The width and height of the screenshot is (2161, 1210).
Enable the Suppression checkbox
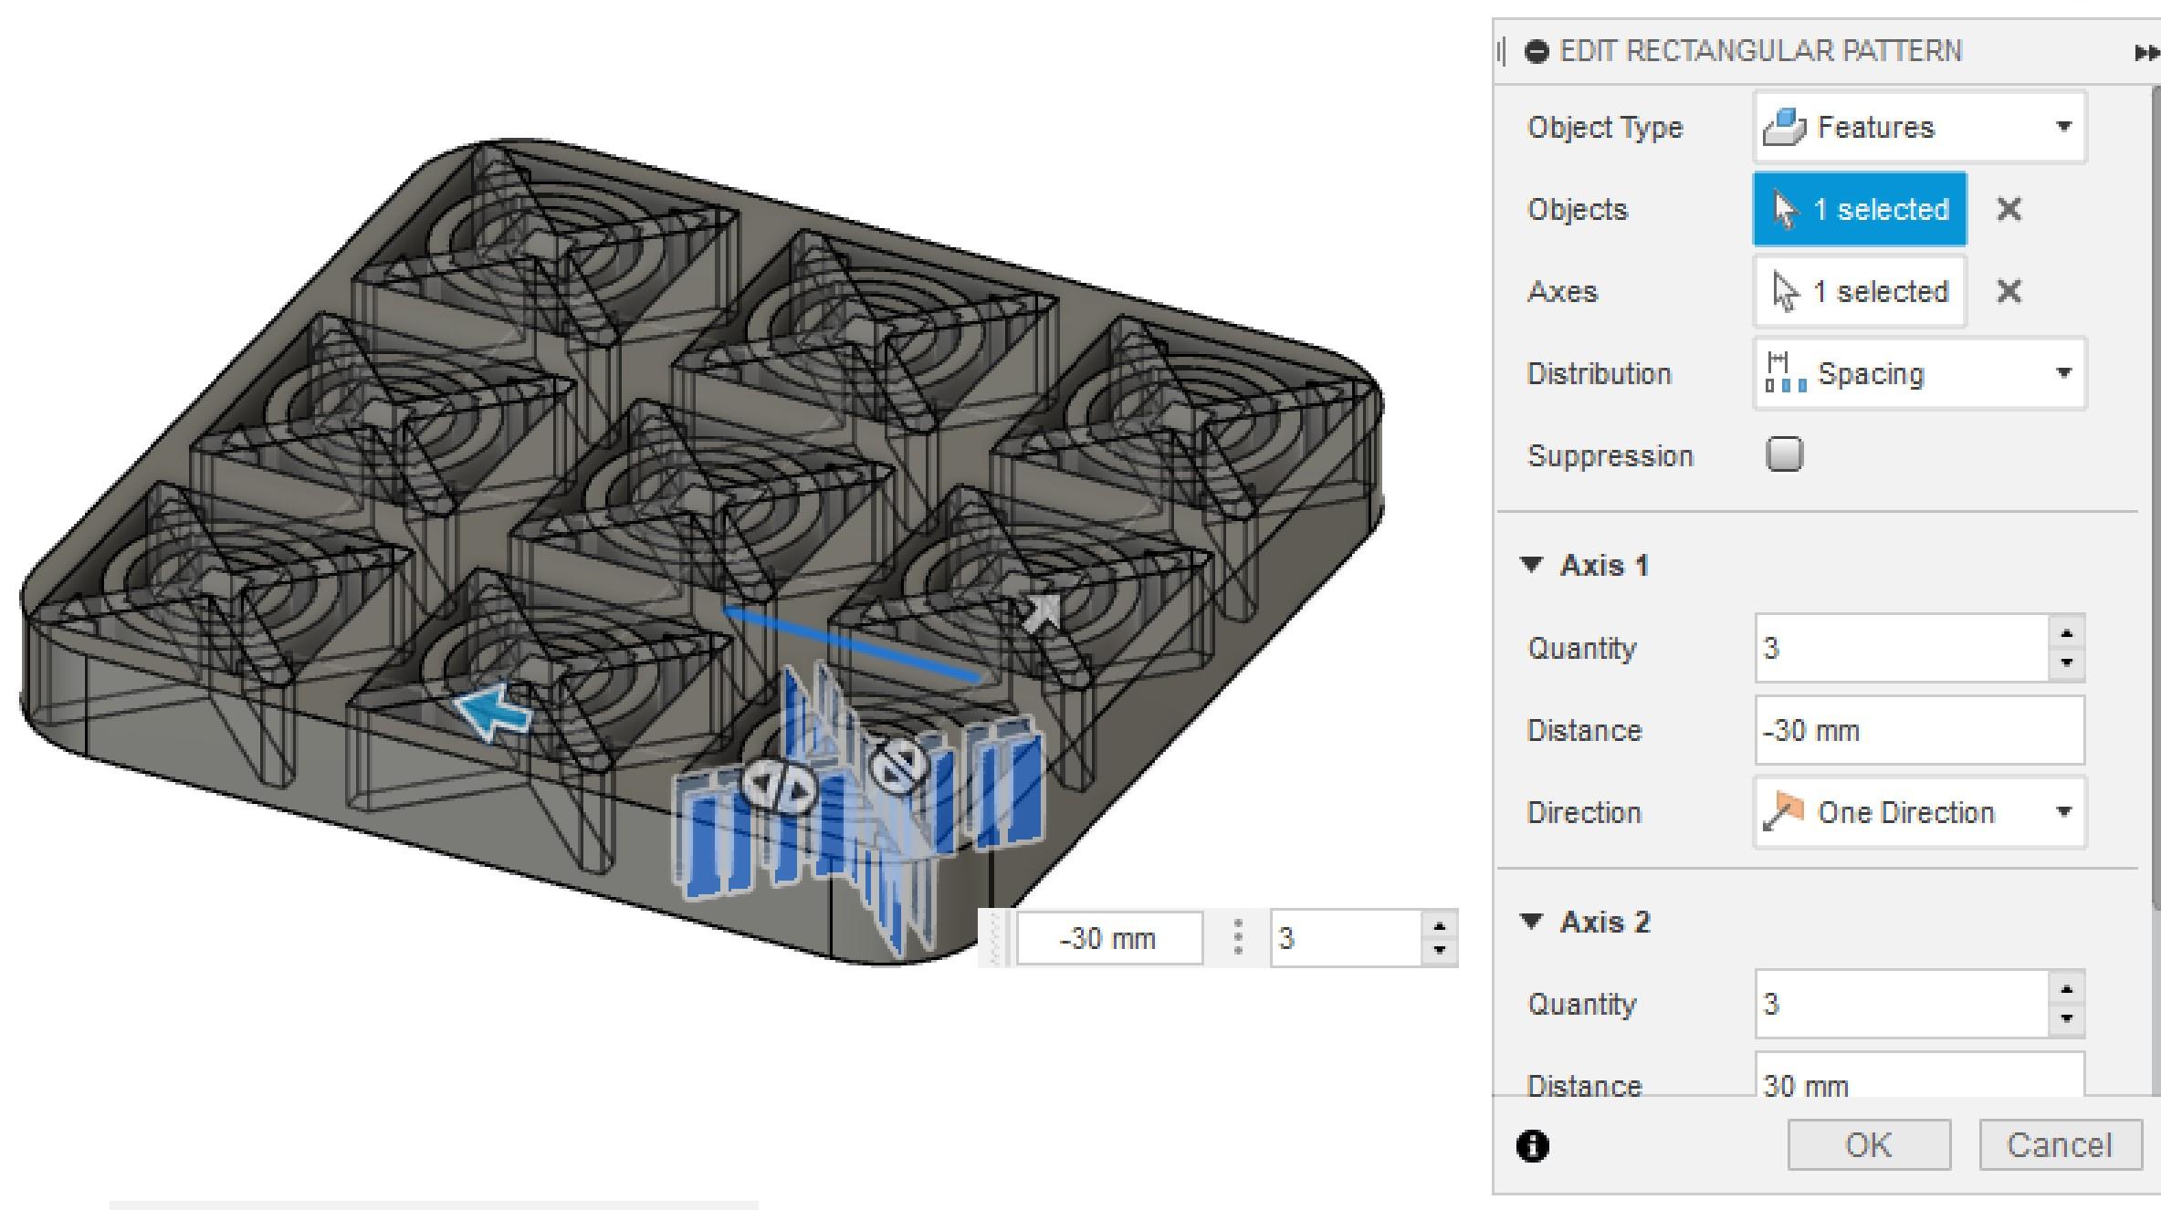click(x=1785, y=454)
